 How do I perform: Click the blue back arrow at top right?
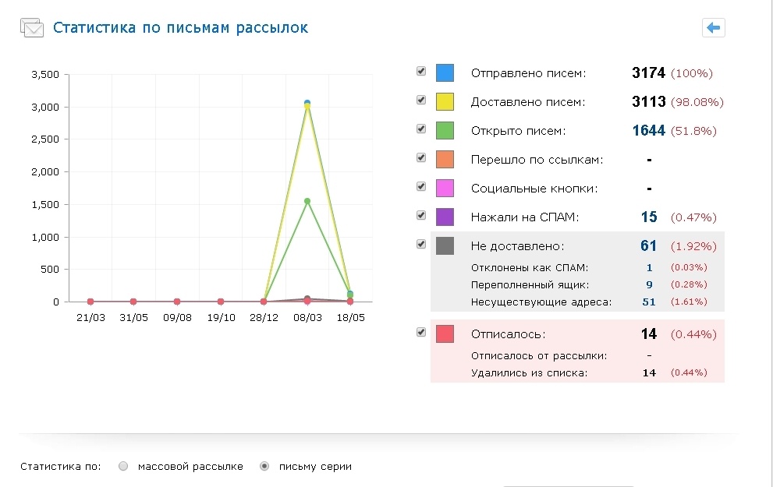[713, 27]
